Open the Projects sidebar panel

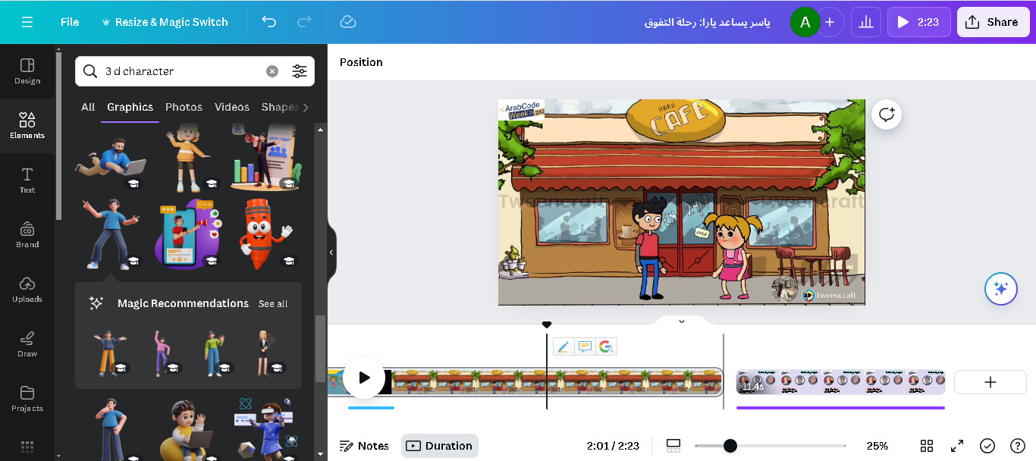point(27,399)
